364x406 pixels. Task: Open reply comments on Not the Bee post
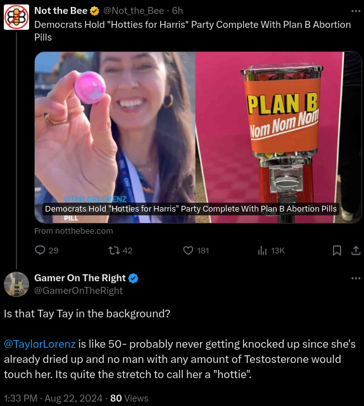(x=46, y=250)
